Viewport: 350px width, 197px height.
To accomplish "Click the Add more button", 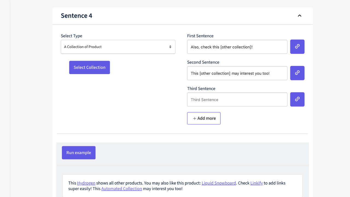I will pyautogui.click(x=204, y=118).
